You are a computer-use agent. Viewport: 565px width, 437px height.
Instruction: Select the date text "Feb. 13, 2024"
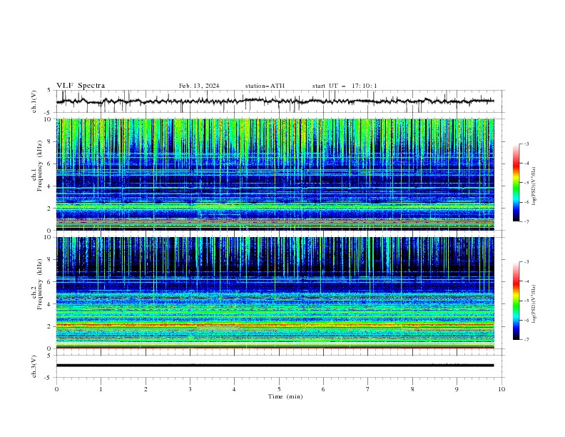click(x=199, y=86)
